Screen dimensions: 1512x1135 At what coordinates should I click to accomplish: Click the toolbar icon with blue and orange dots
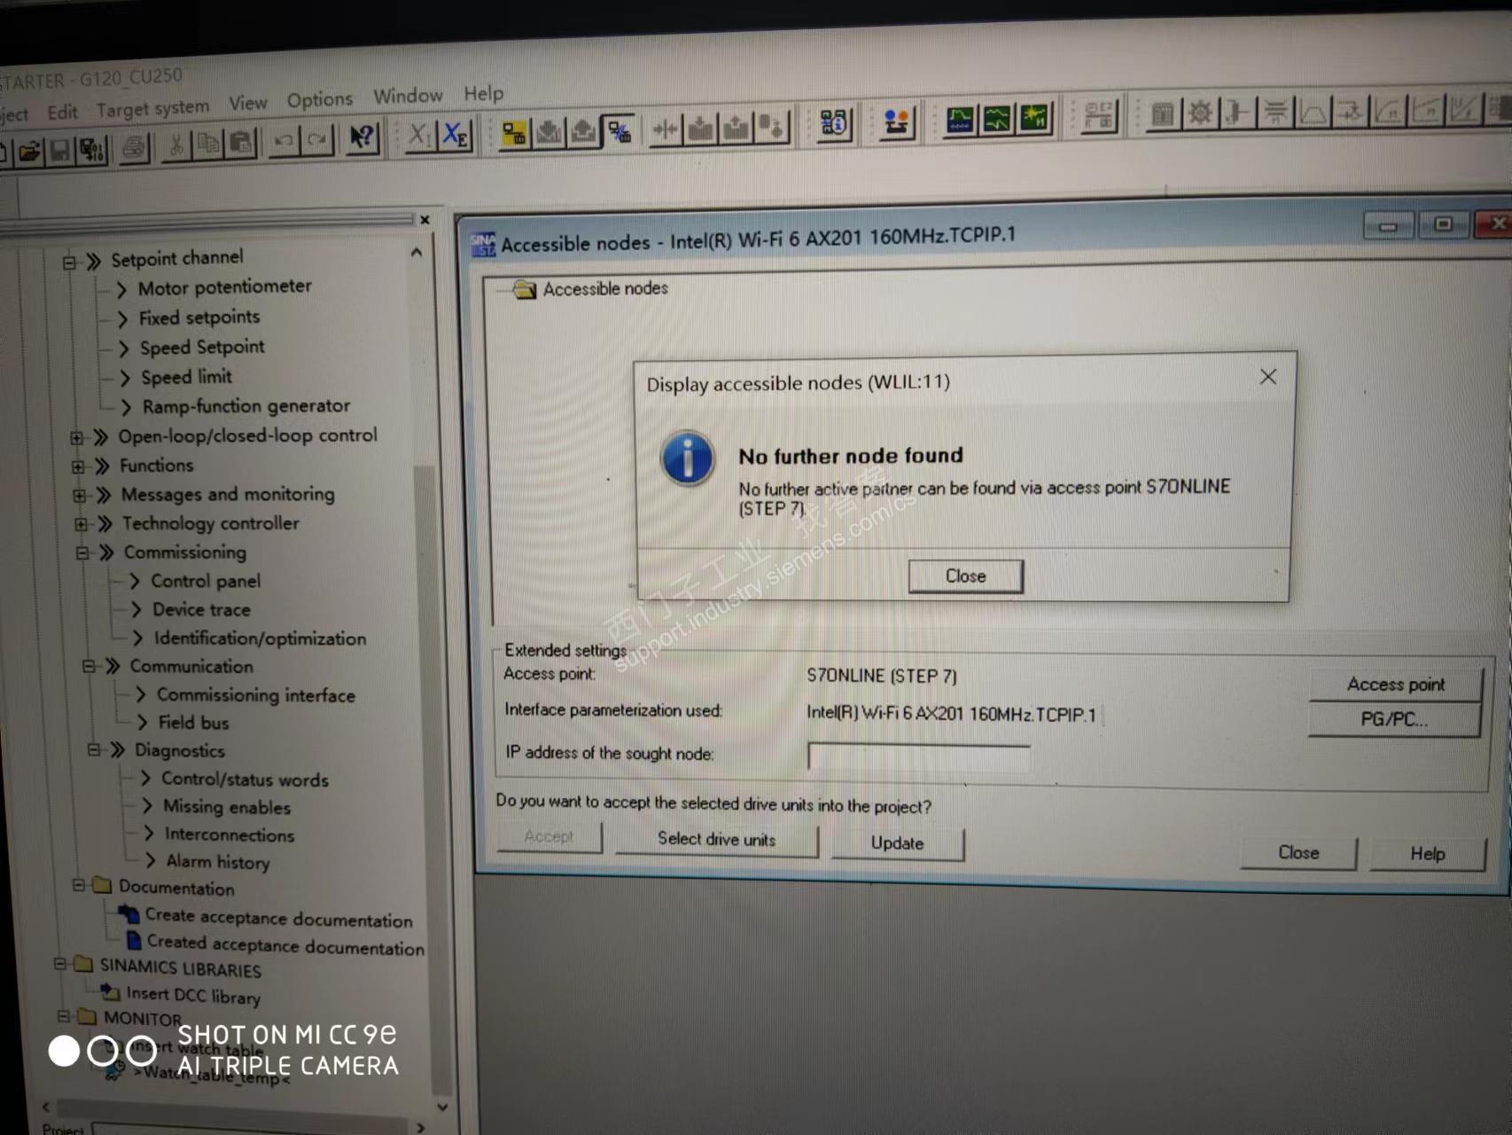[x=897, y=121]
